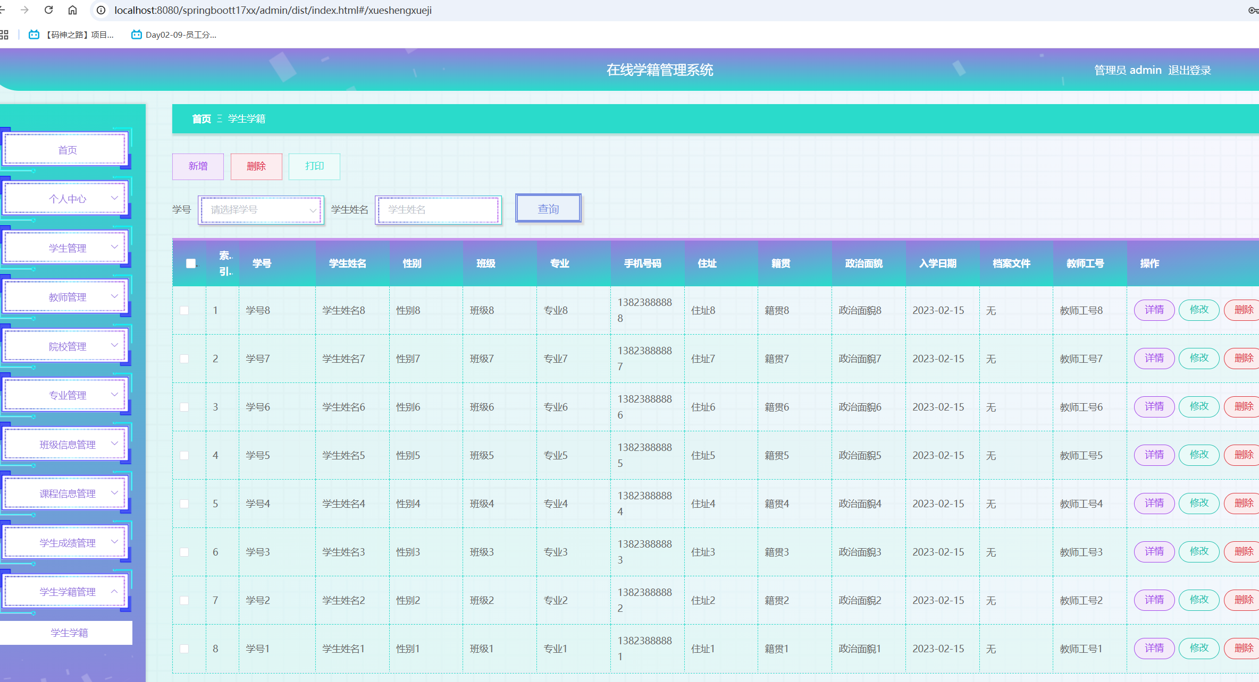
Task: Click the browser address bar URL
Action: 273,10
